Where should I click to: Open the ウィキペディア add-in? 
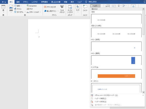(x=62, y=9)
